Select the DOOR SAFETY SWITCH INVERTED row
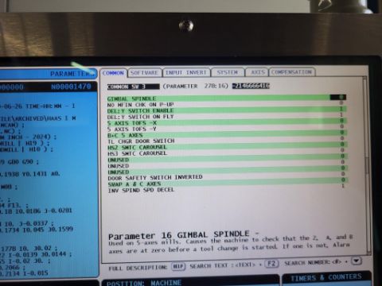382x286 pixels. (227, 177)
